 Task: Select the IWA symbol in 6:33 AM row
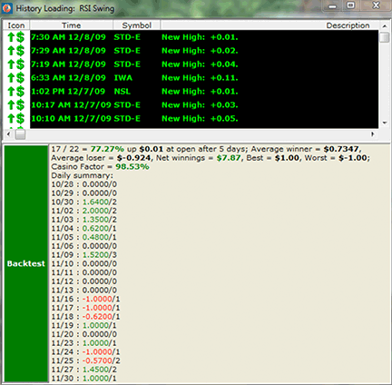[x=123, y=78]
